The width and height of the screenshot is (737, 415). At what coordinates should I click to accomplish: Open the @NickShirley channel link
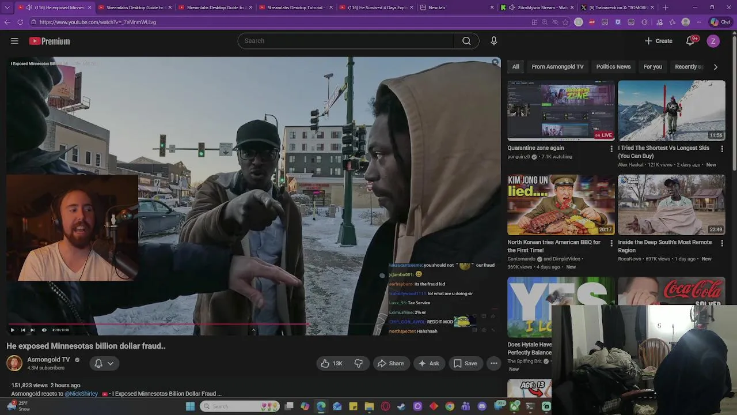(x=81, y=394)
